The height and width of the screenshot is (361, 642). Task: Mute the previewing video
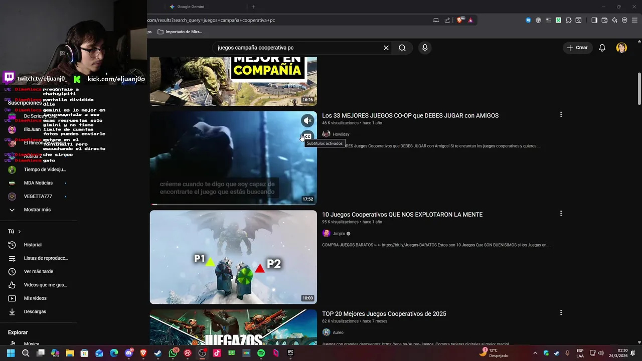point(308,120)
